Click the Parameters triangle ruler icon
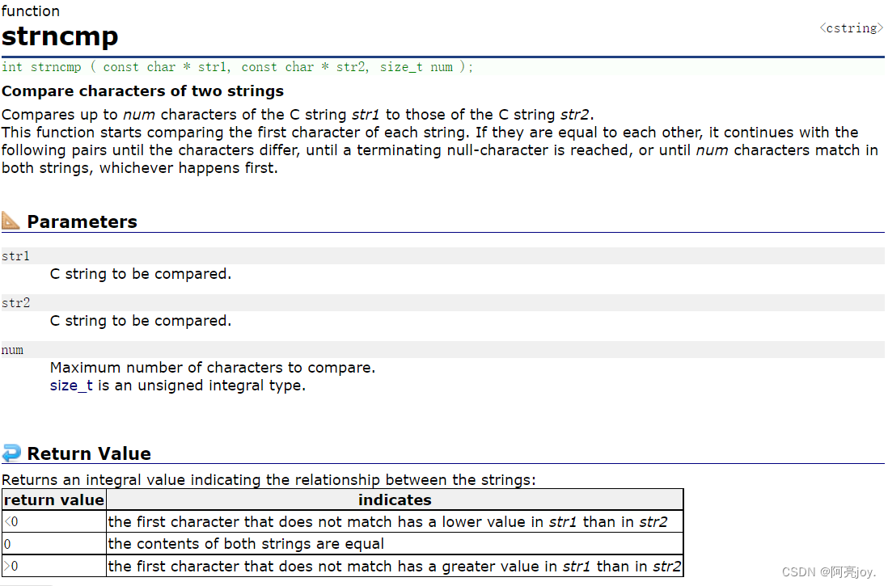Viewport: 888px width, 586px height. pos(11,221)
